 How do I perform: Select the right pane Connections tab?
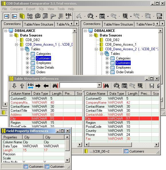(92, 24)
